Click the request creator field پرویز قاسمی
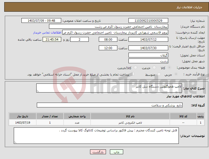This screenshot has height=159, width=209. point(115,32)
